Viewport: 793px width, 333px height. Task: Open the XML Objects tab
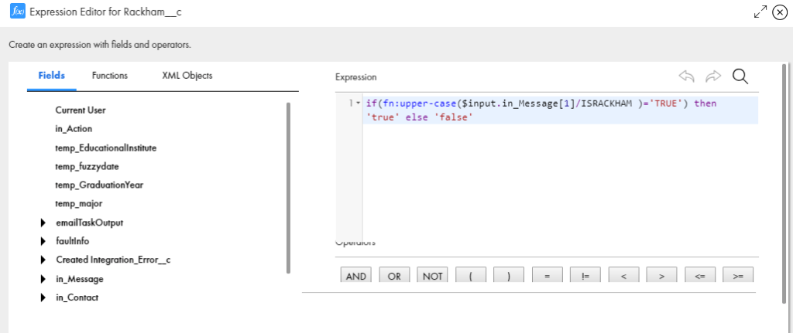187,76
